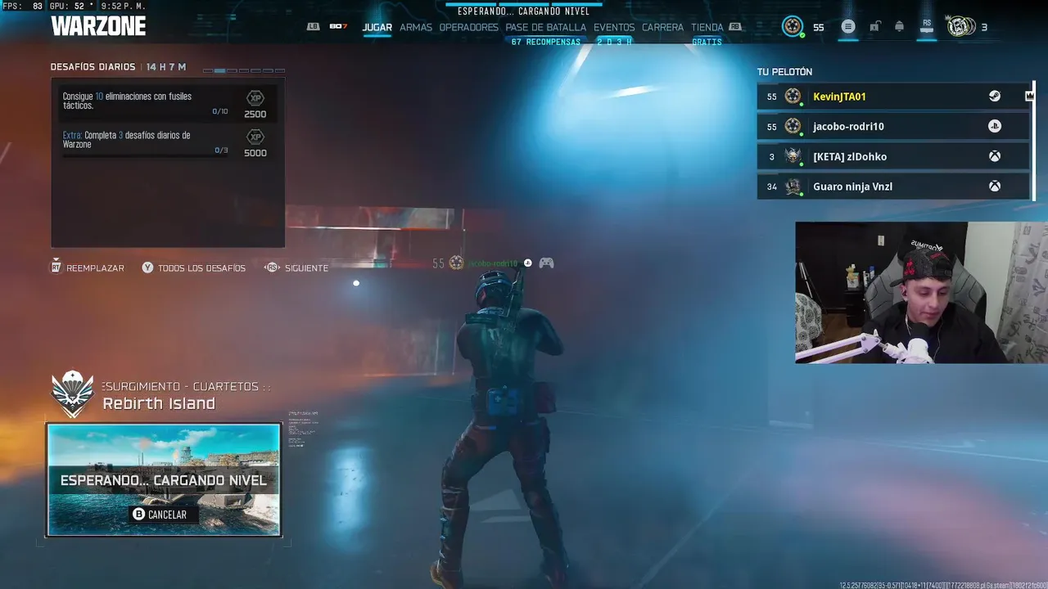Click Xbox icon for Guaro ninja Vnzl
This screenshot has height=589, width=1048.
coord(994,187)
